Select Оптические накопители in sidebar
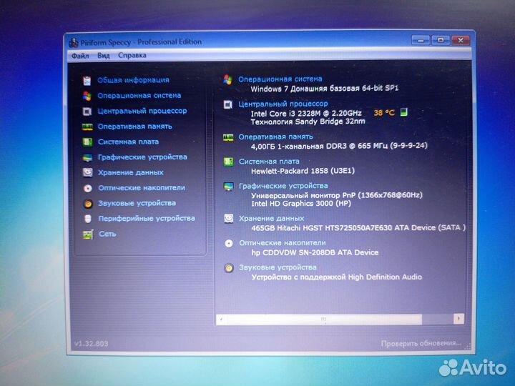Screen dimensions: 515x386 pos(142,188)
